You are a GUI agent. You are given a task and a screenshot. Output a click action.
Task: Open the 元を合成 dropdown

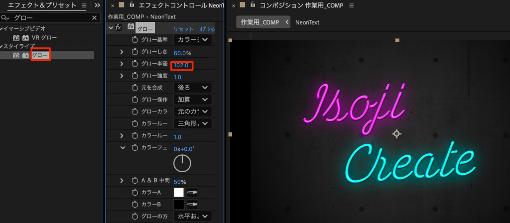point(192,88)
